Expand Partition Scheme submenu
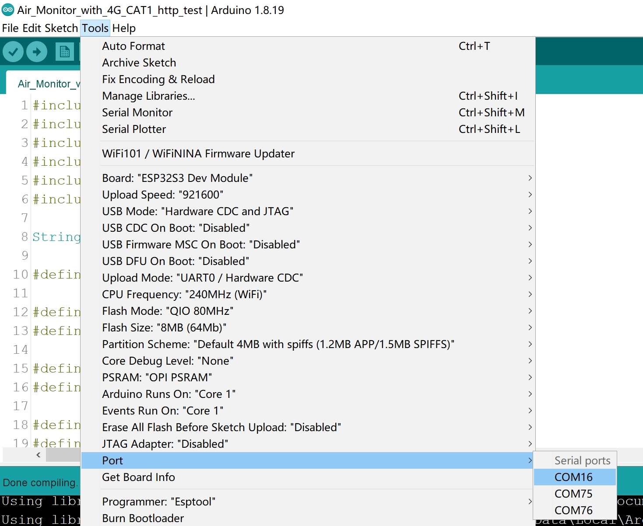The height and width of the screenshot is (526, 643). click(x=308, y=344)
